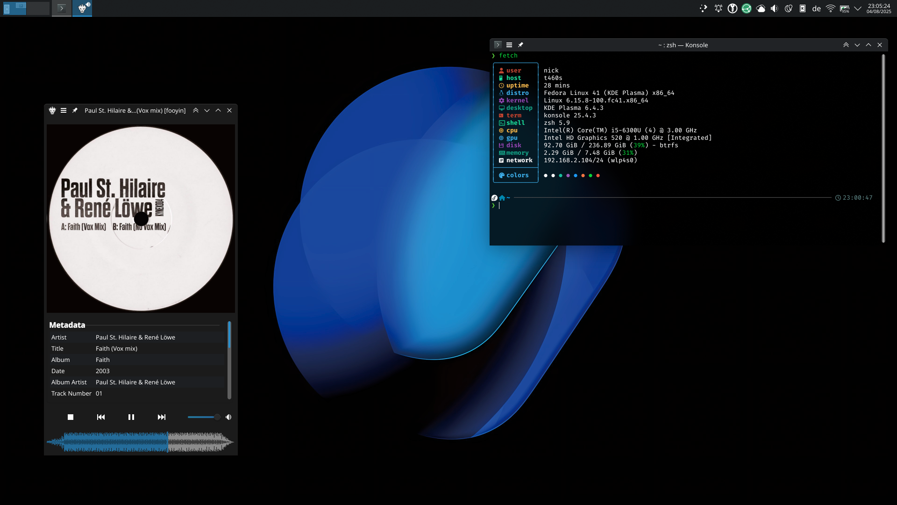This screenshot has width=897, height=505.
Task: Click the 'Fedora Linux 41' distro line
Action: coord(609,93)
